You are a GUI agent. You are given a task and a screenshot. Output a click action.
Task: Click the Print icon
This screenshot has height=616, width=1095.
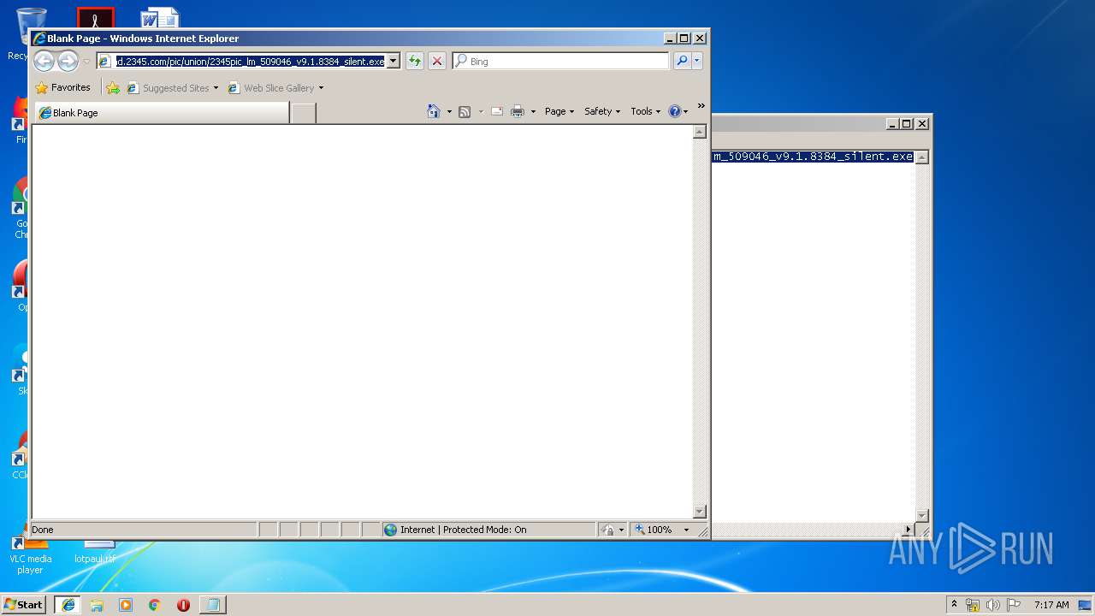(x=518, y=111)
